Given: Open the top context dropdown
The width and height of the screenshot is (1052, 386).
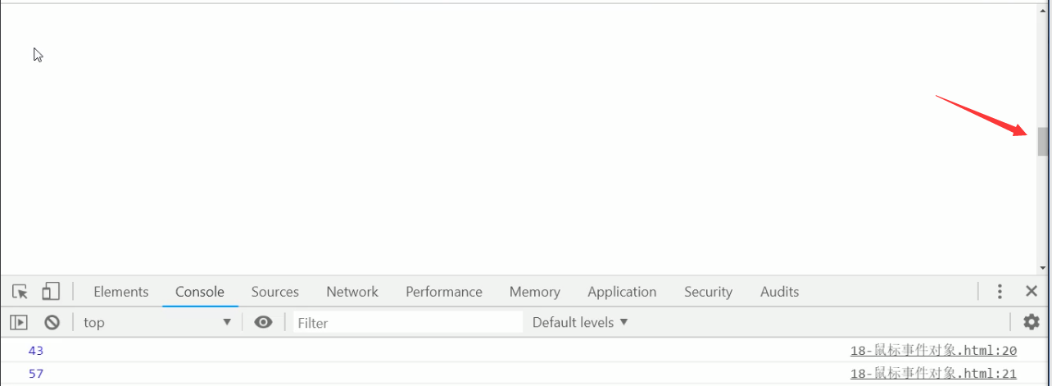Looking at the screenshot, I should (157, 322).
